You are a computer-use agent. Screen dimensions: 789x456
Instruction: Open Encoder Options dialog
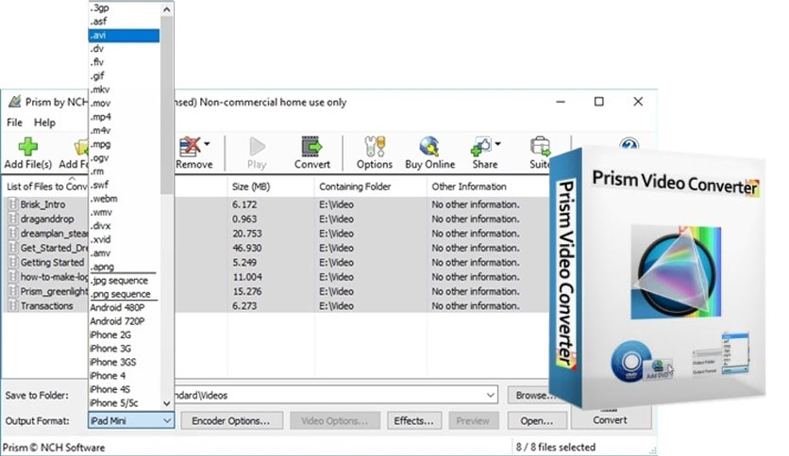231,421
